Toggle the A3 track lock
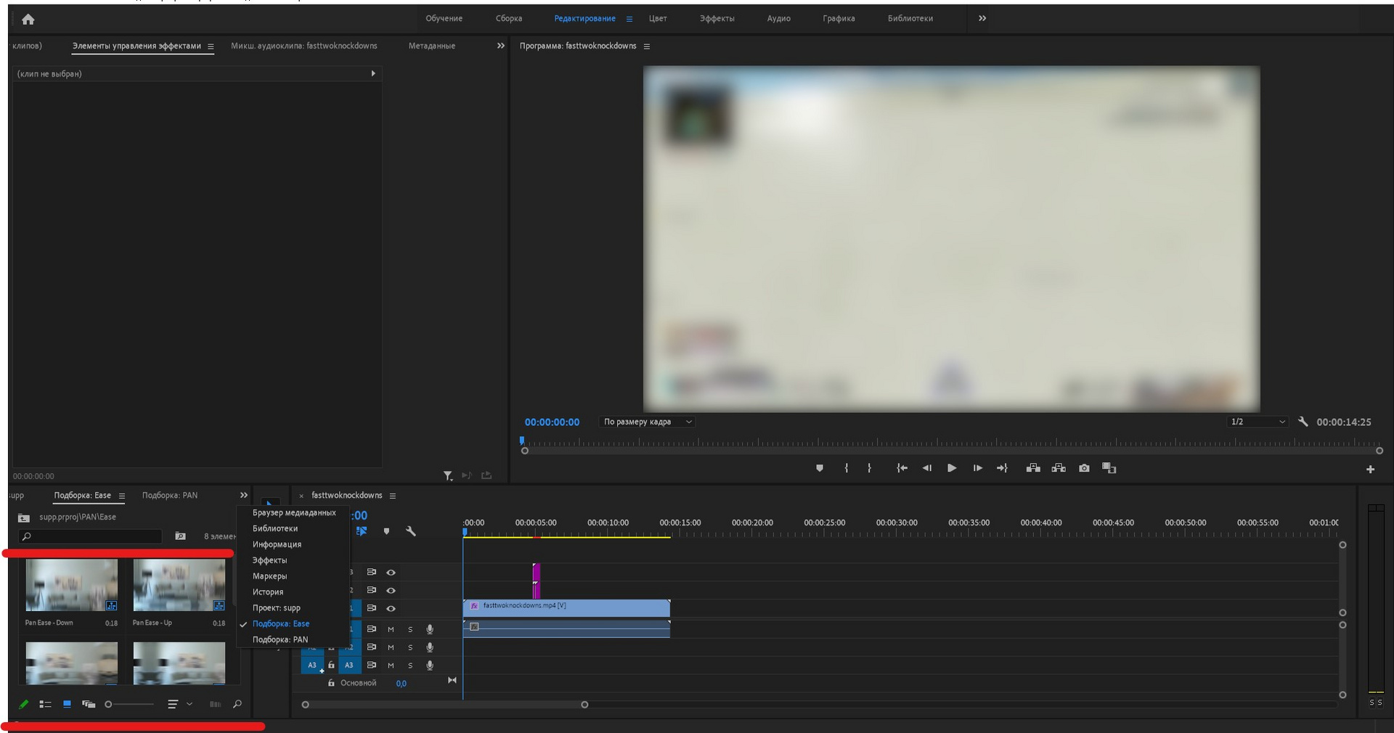 (331, 665)
